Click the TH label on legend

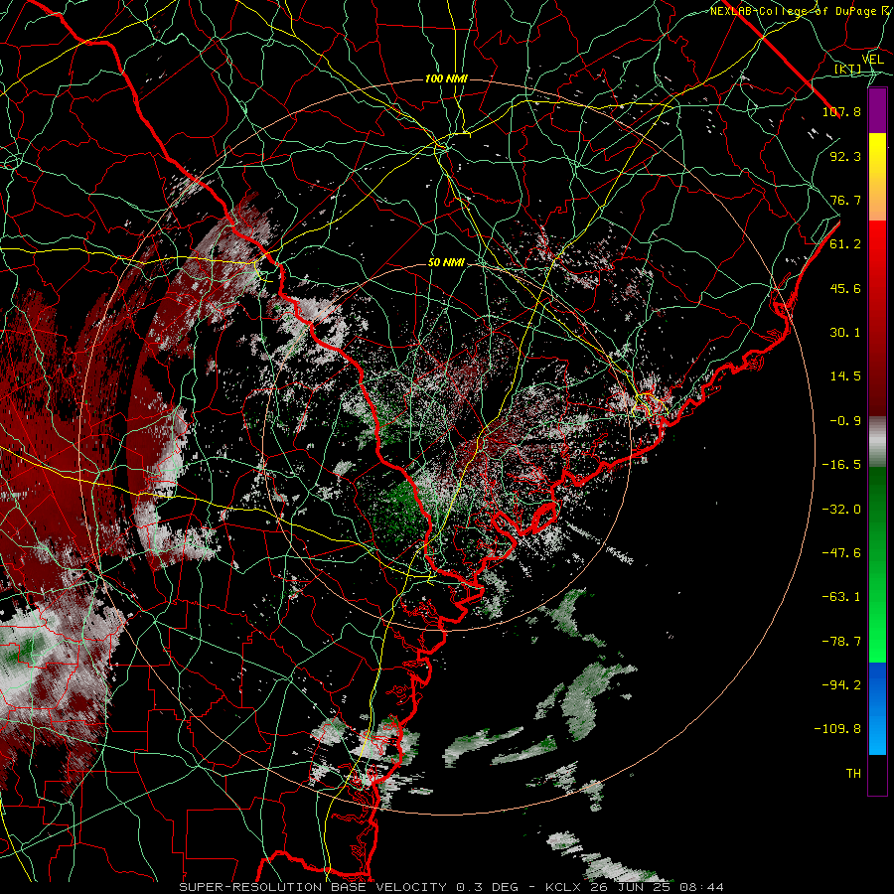[853, 774]
